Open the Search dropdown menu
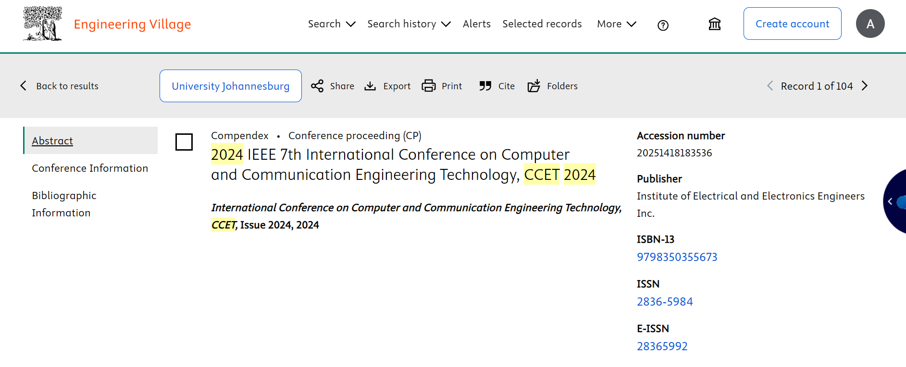 click(x=332, y=24)
